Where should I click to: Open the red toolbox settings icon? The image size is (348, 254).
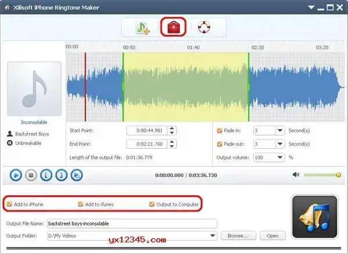(173, 27)
